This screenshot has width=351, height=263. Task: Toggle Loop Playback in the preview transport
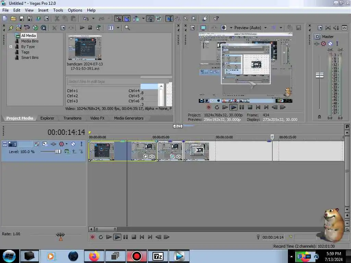pyautogui.click(x=217, y=107)
